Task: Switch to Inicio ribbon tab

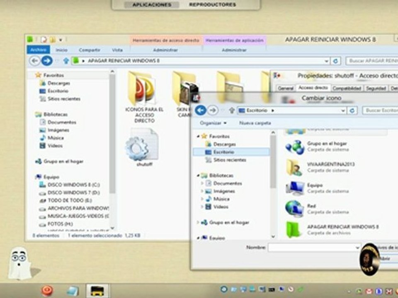Action: (61, 50)
